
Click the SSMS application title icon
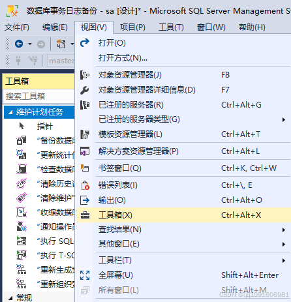point(12,11)
